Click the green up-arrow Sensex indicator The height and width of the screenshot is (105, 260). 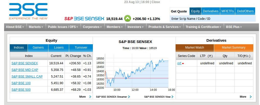point(128,19)
